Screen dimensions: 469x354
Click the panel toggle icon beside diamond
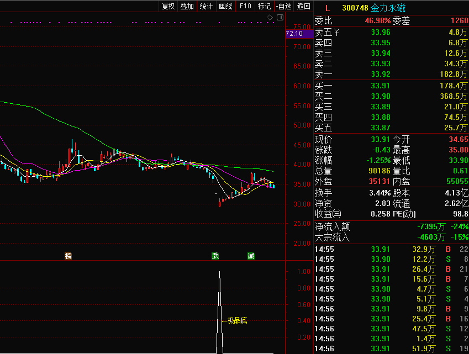pos(280,18)
